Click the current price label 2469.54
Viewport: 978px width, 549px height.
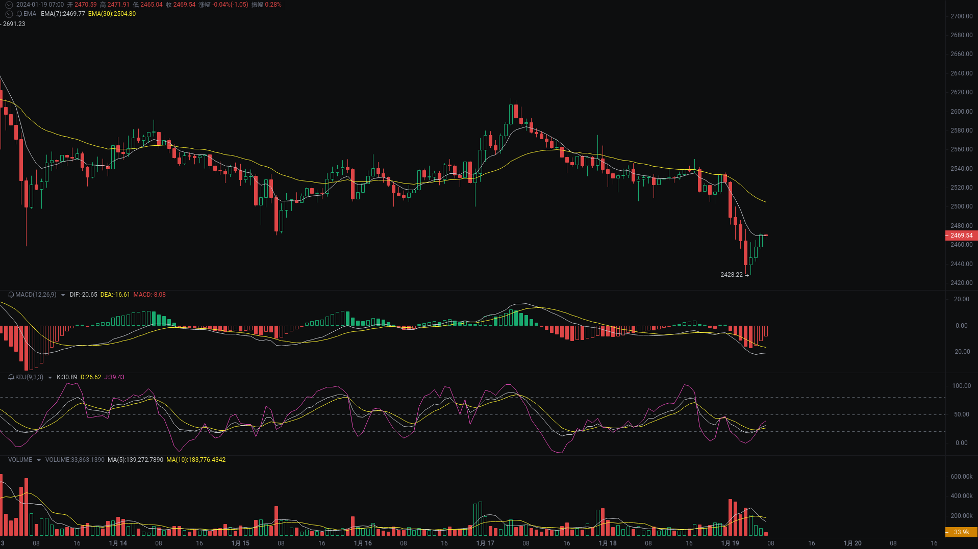961,235
